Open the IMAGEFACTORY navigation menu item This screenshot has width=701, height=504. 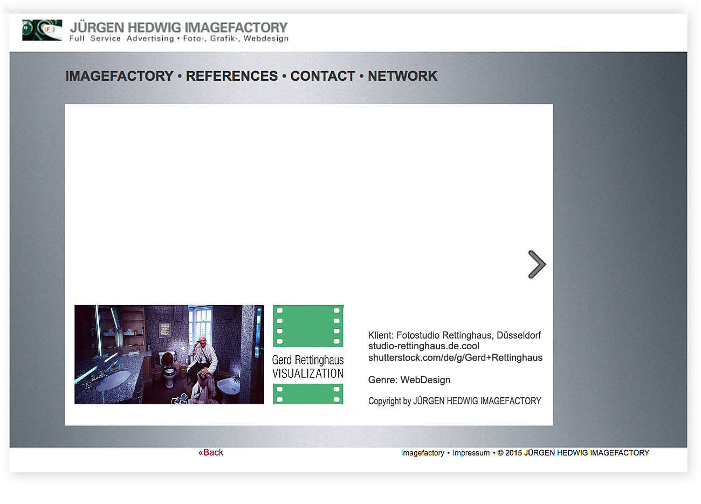119,76
